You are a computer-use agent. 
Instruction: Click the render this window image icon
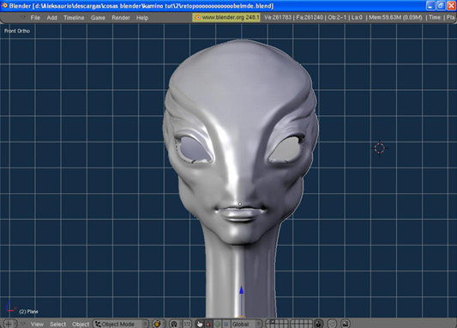coord(346,324)
